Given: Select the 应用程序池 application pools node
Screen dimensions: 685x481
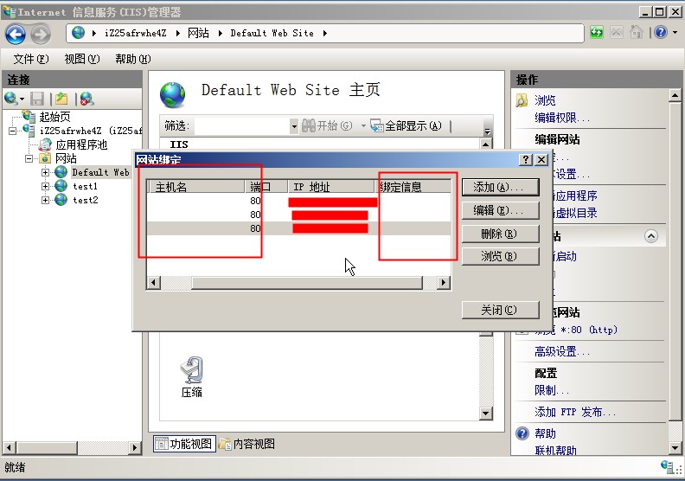Looking at the screenshot, I should 80,144.
